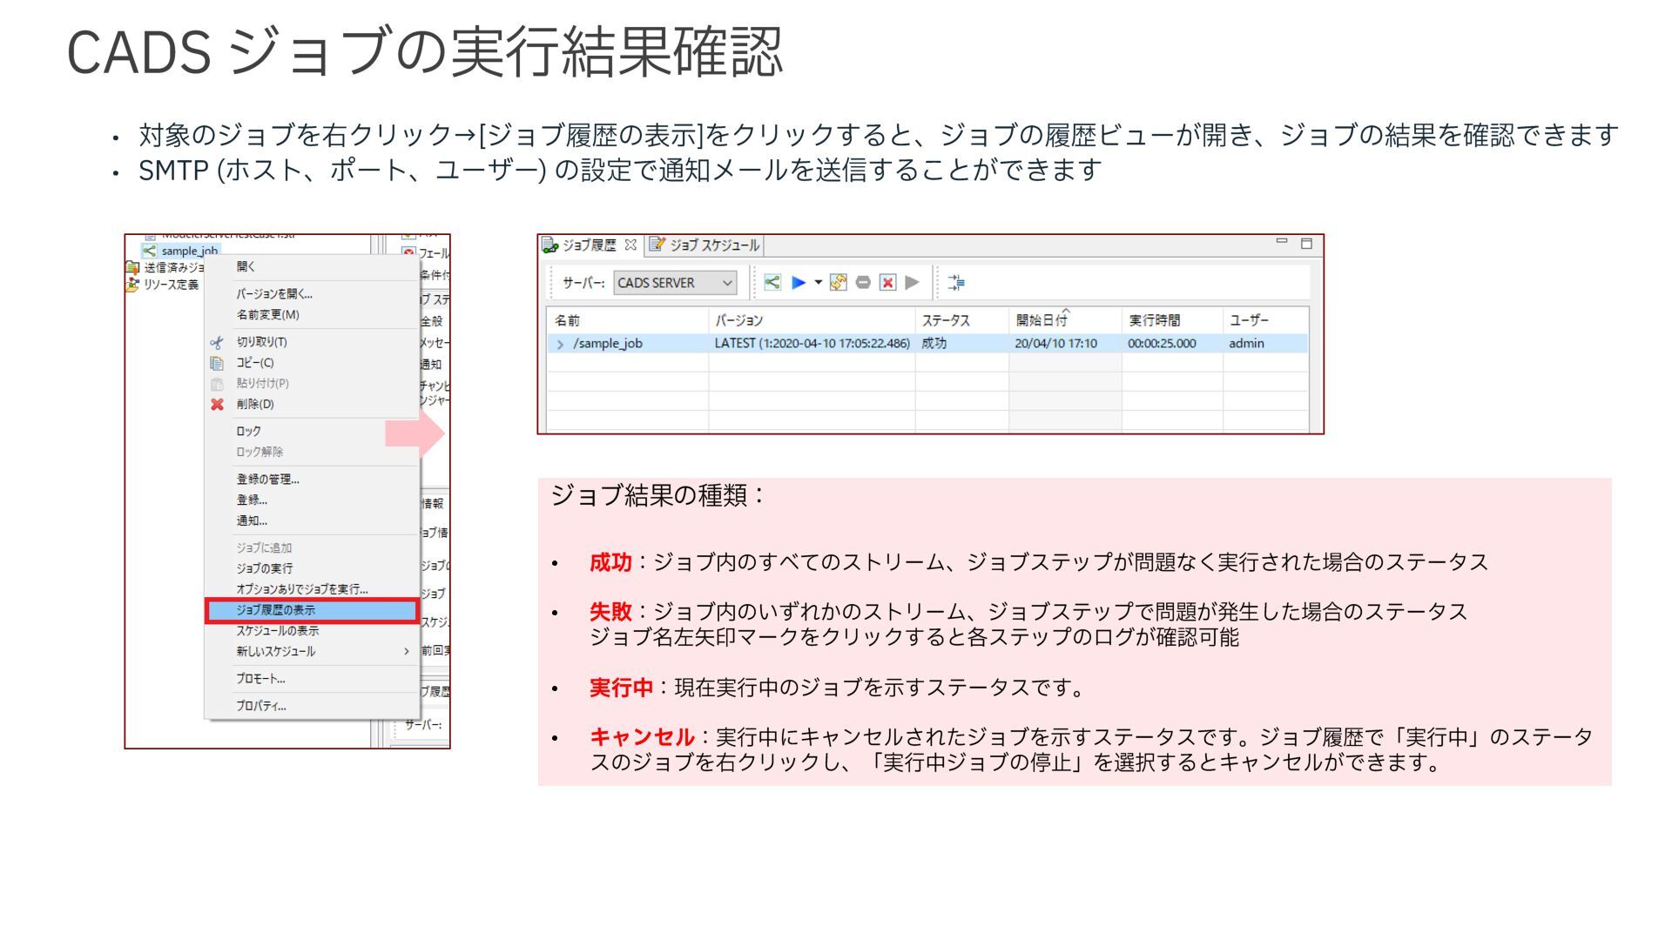Click 削除(D) in context menu
This screenshot has height=940, width=1672.
[255, 404]
